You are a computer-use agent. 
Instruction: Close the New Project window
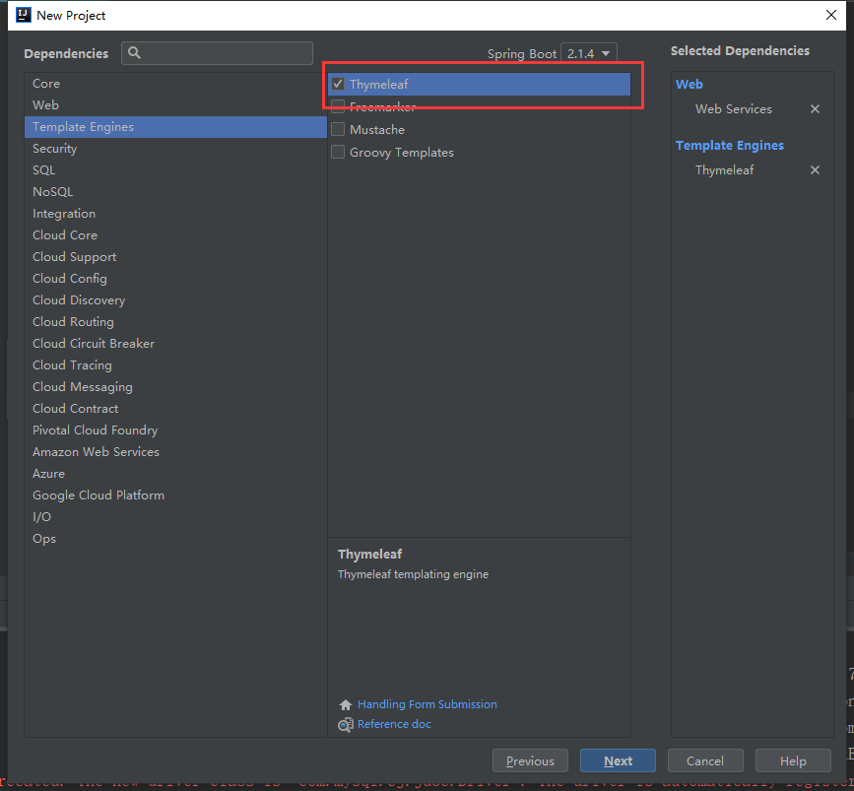point(831,15)
